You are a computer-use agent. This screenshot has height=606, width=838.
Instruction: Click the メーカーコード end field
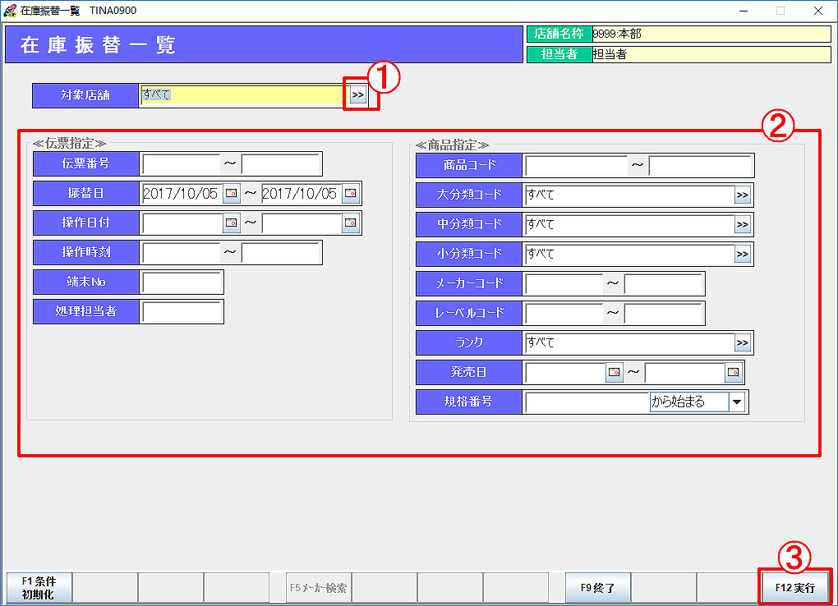click(663, 284)
